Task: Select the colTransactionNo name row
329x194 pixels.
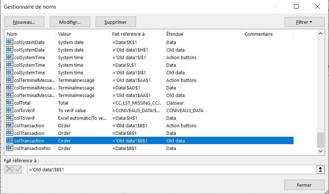Action: 150,148
